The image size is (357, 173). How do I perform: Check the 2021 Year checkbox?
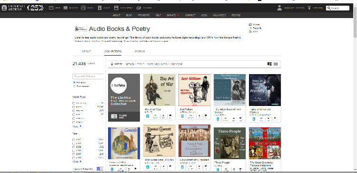point(73,140)
